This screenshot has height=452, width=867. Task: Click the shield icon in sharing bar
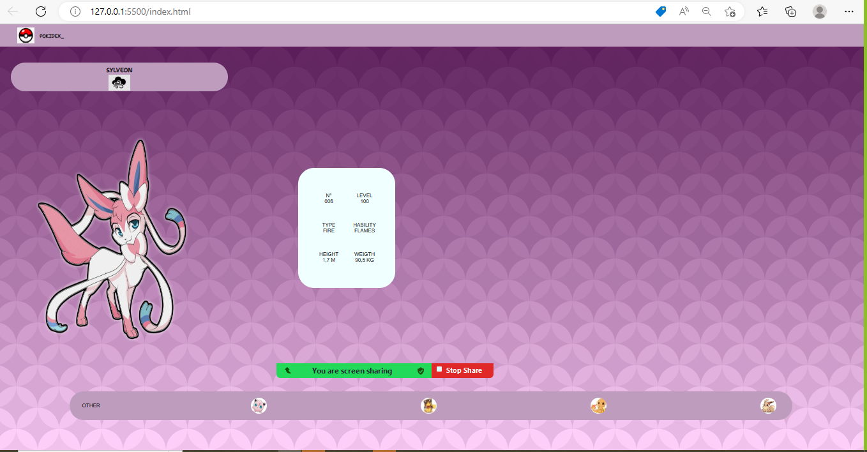point(421,370)
